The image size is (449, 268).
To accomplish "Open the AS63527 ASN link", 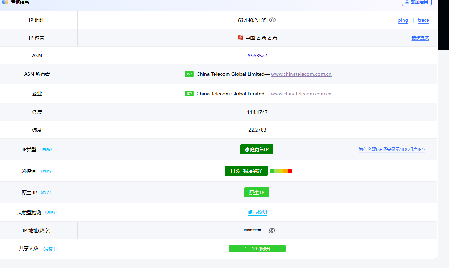I will click(x=257, y=56).
